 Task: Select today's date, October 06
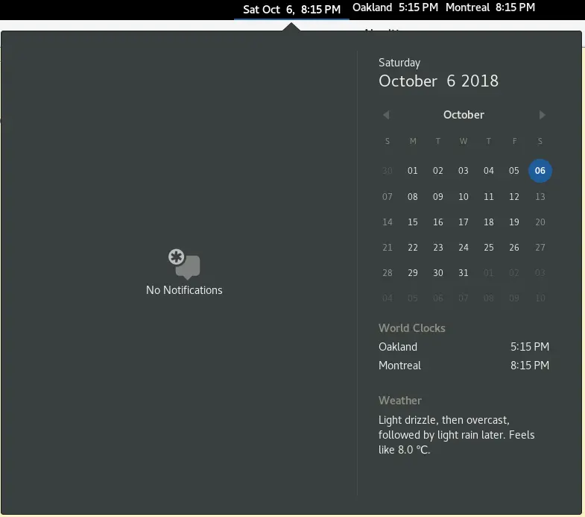540,171
